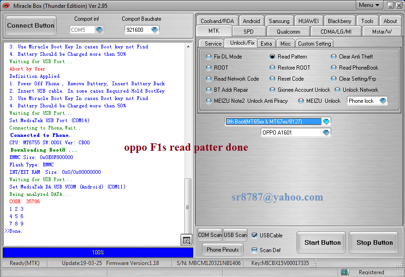Click the COM Scan button

click(210, 235)
